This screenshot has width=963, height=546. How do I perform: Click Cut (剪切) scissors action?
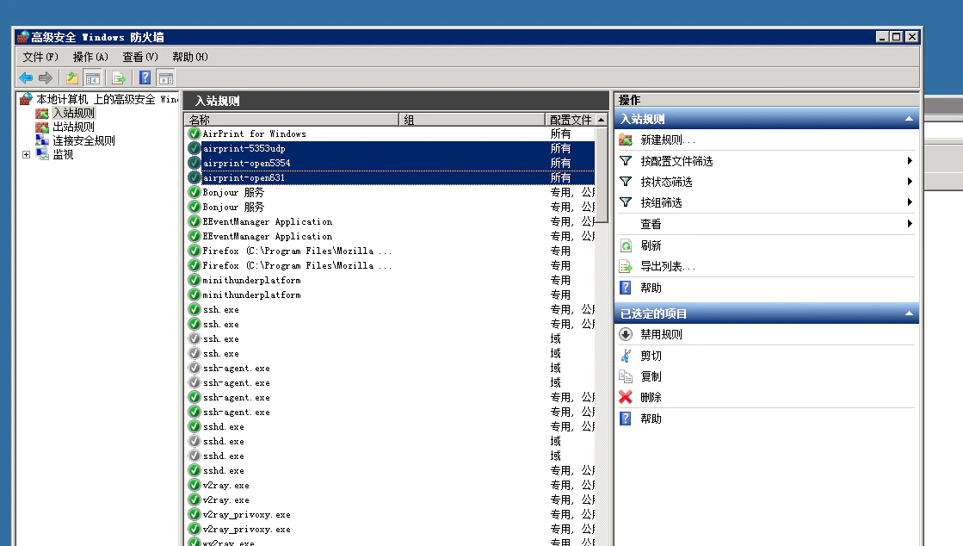tap(651, 356)
